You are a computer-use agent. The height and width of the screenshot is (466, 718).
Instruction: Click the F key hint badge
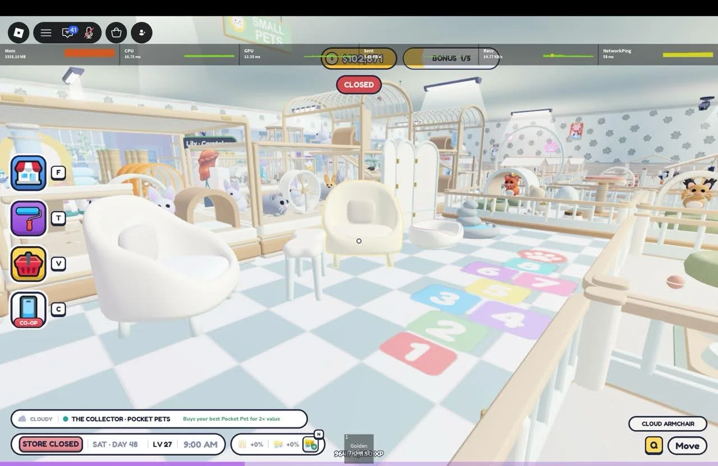[58, 173]
